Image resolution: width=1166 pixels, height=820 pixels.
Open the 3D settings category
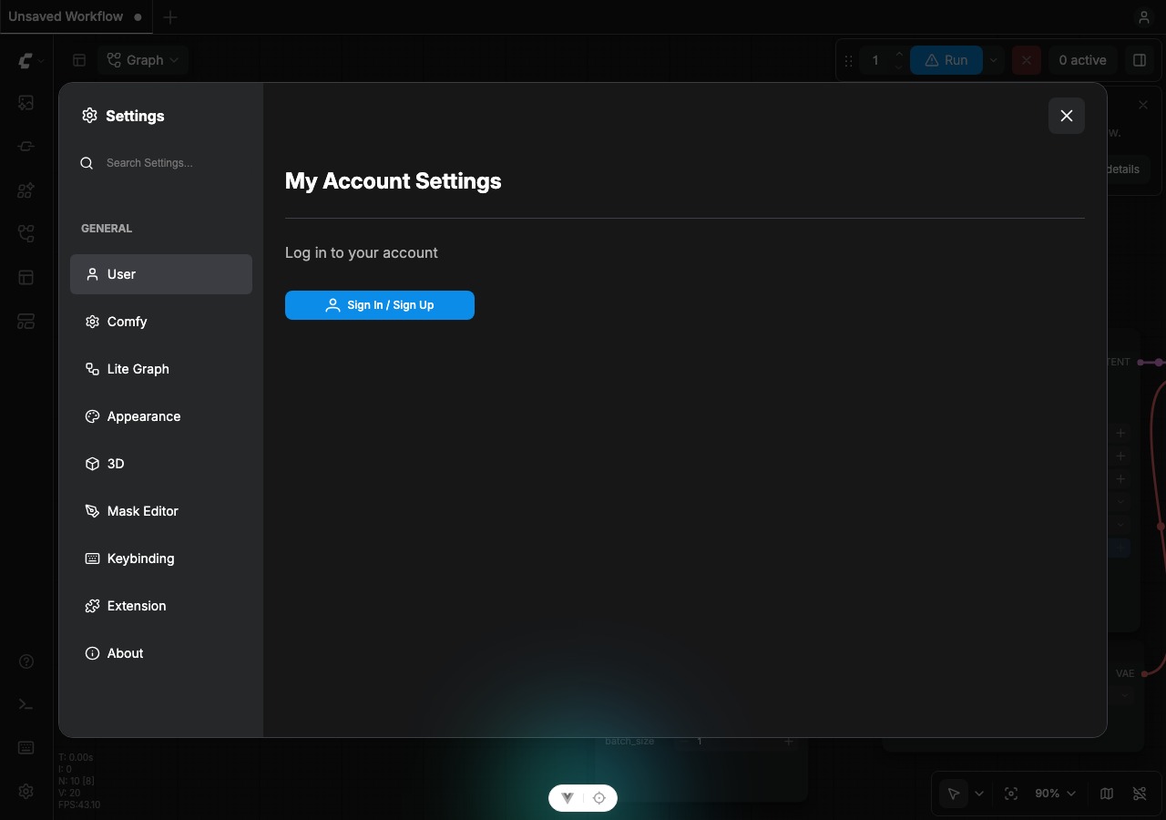click(161, 464)
